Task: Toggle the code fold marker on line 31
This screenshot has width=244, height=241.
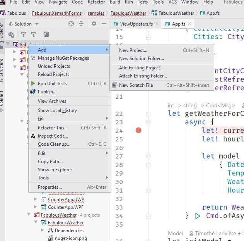Action: pyautogui.click(x=148, y=191)
